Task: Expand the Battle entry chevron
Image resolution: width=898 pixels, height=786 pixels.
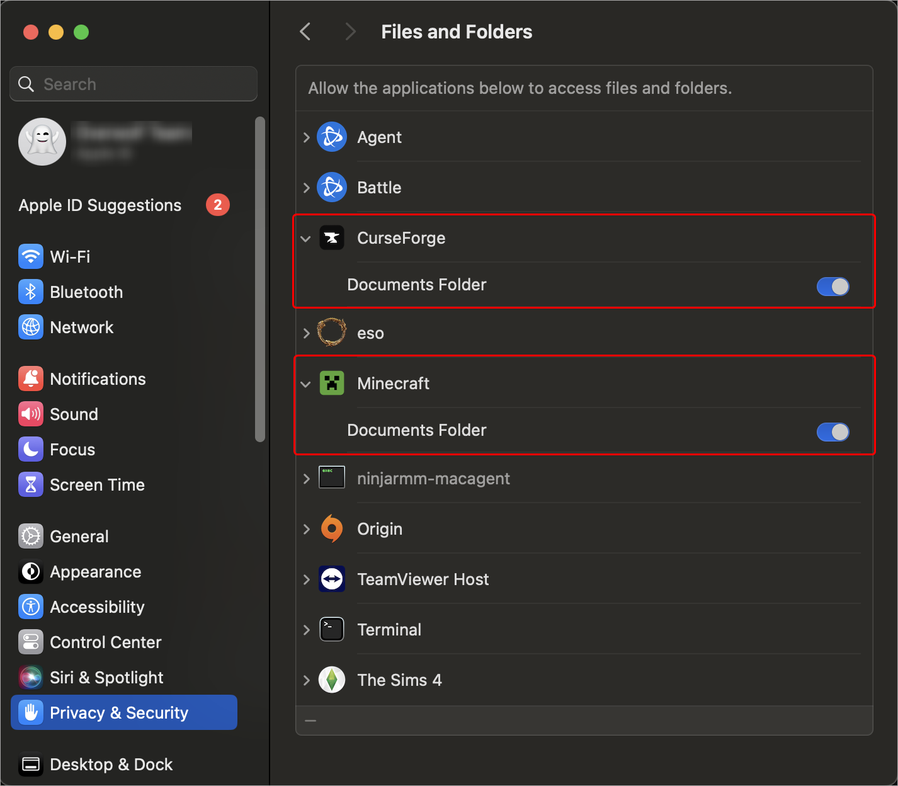Action: (x=306, y=188)
